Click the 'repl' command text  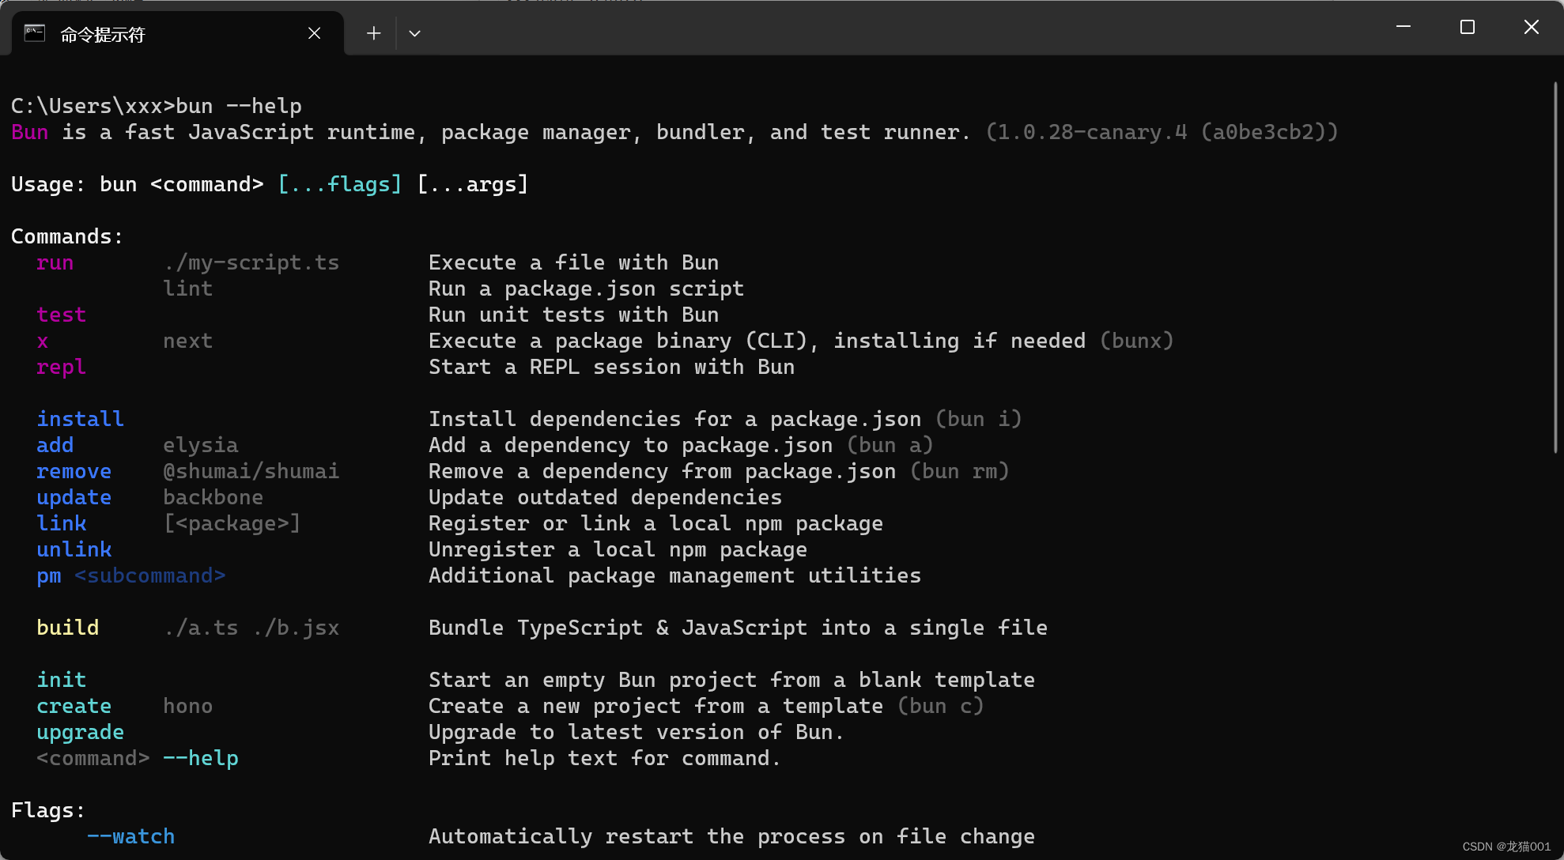[61, 367]
